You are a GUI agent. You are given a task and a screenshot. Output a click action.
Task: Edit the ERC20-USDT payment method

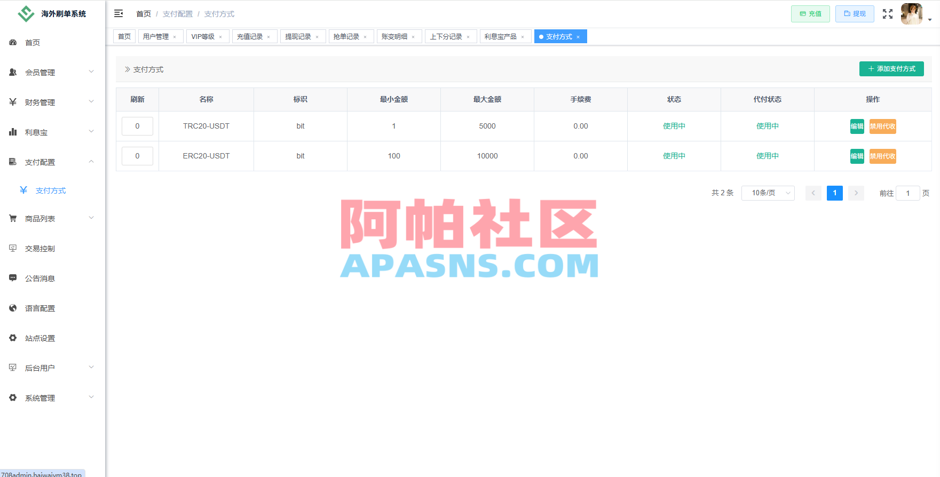857,156
